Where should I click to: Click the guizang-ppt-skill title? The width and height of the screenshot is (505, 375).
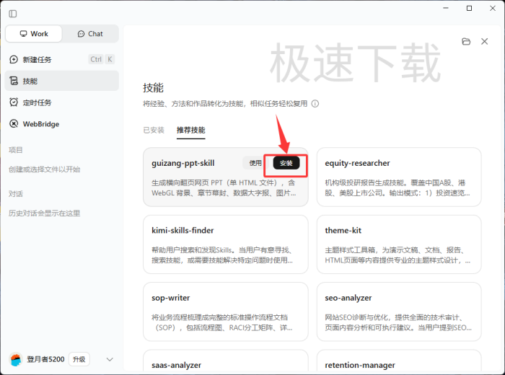[183, 163]
